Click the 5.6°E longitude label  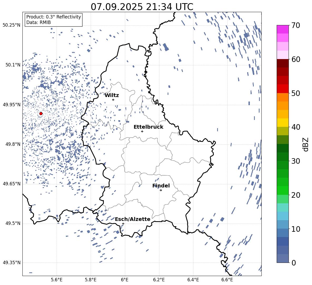tap(56, 280)
